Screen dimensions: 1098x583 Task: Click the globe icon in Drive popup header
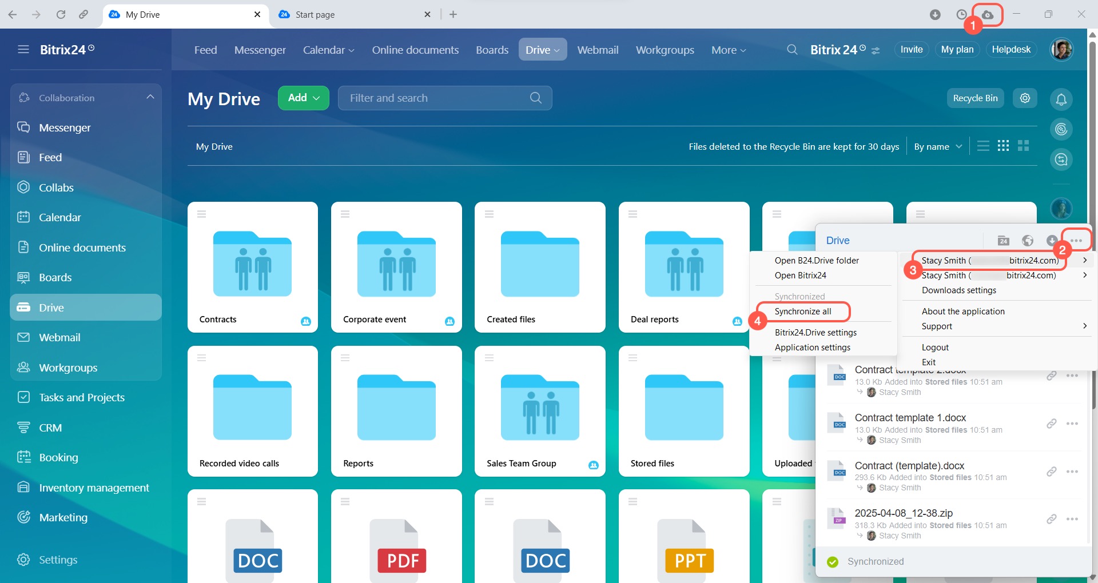click(1028, 241)
